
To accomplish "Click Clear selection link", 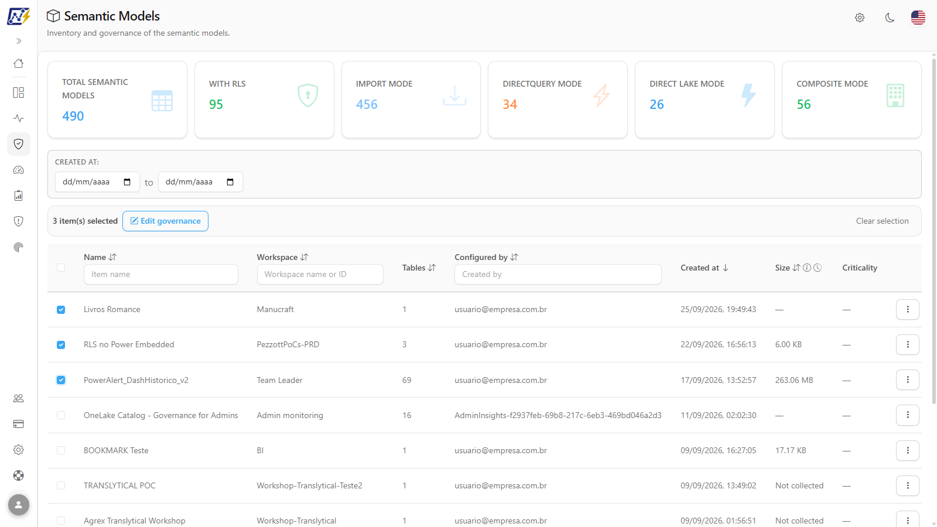I will [x=882, y=221].
